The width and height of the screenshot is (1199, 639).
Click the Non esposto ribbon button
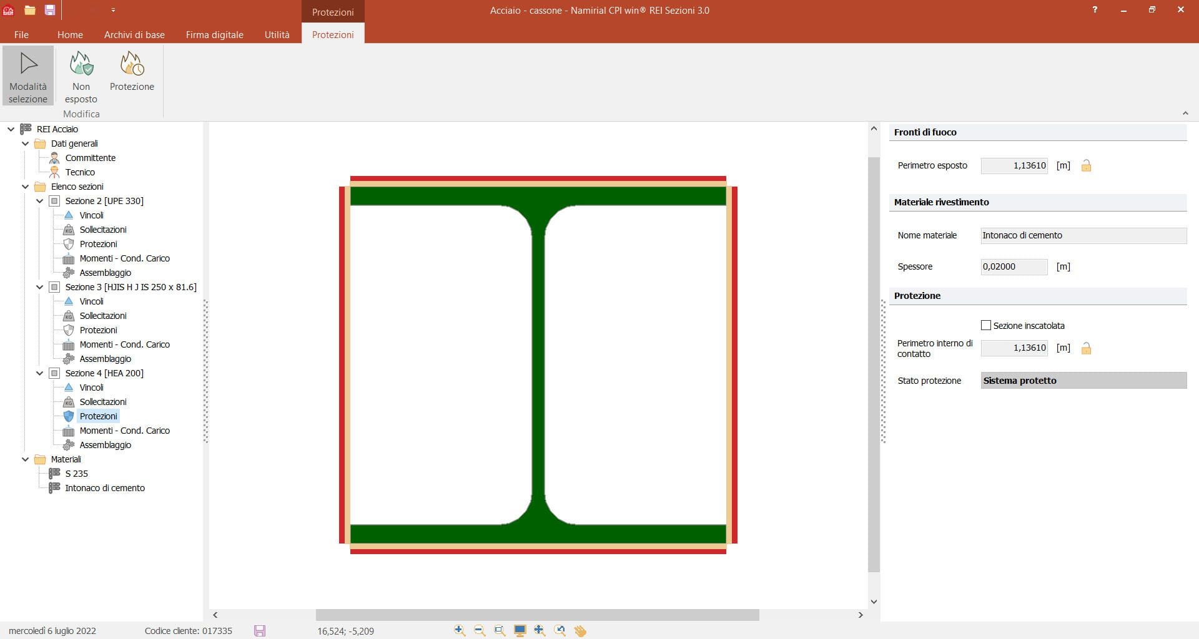81,76
